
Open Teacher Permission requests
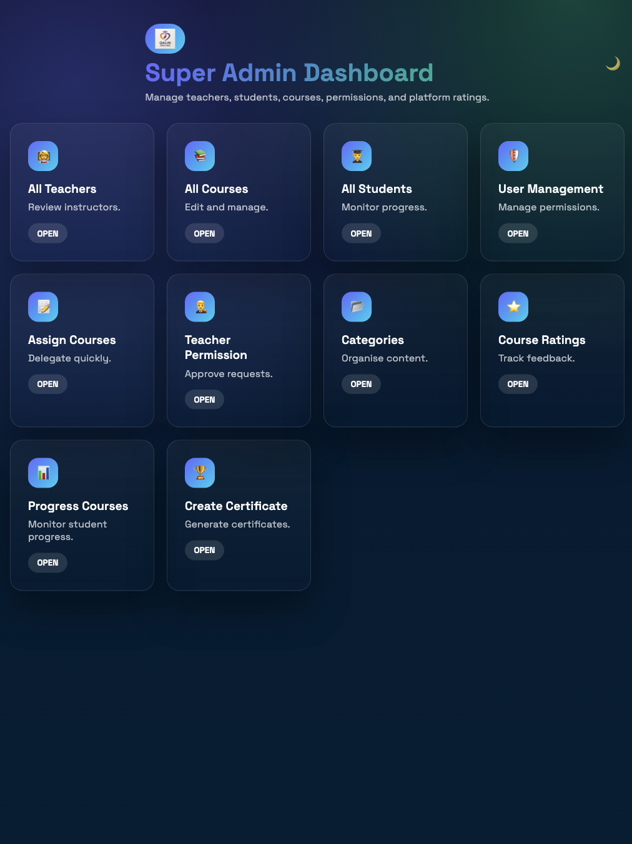coord(204,400)
